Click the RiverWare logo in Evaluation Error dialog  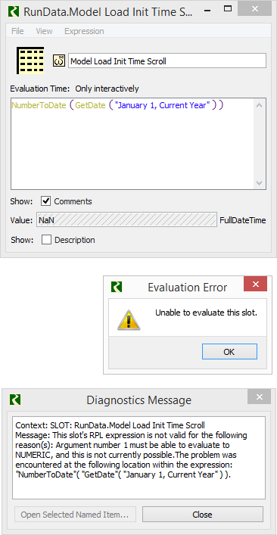coord(117,287)
